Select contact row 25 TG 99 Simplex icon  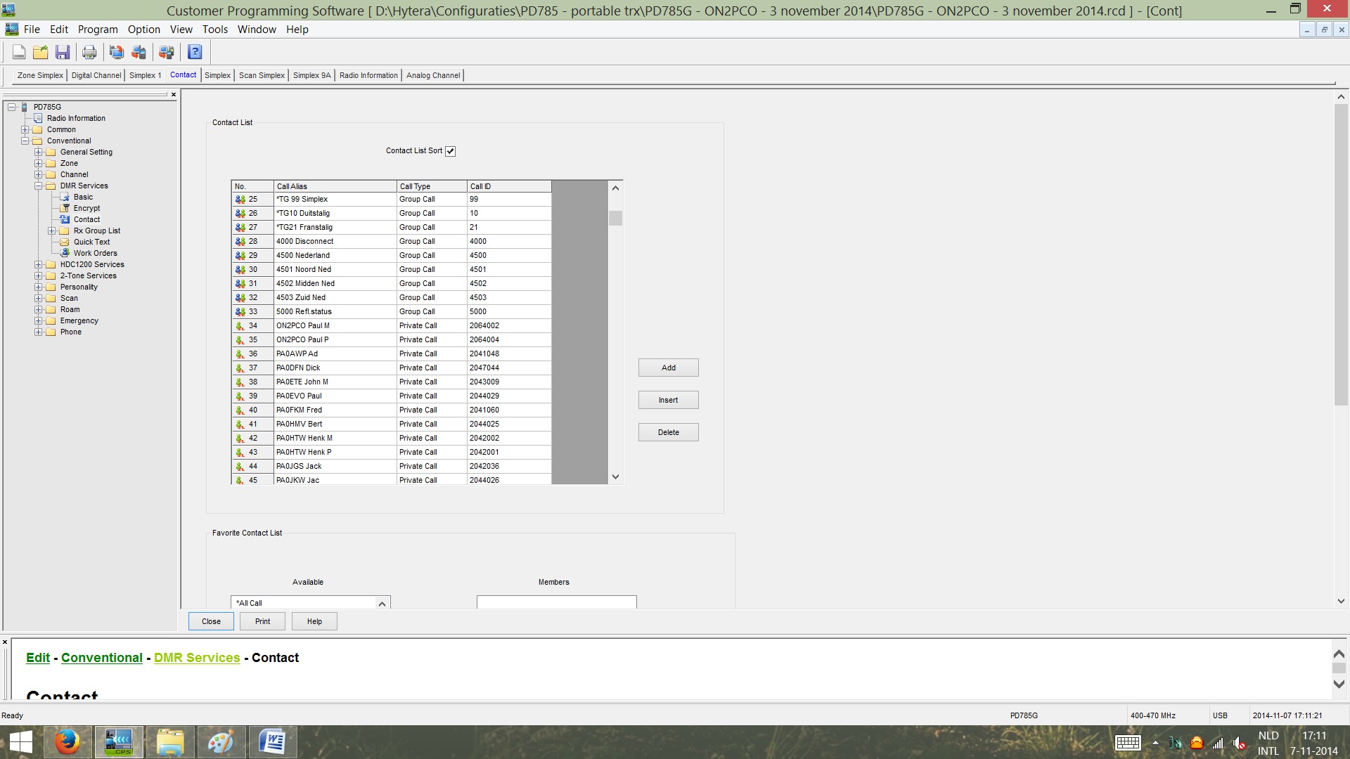coord(240,200)
